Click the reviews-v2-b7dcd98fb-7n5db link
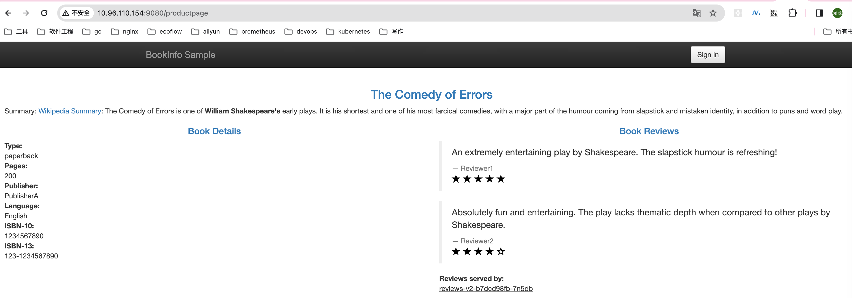 (485, 288)
